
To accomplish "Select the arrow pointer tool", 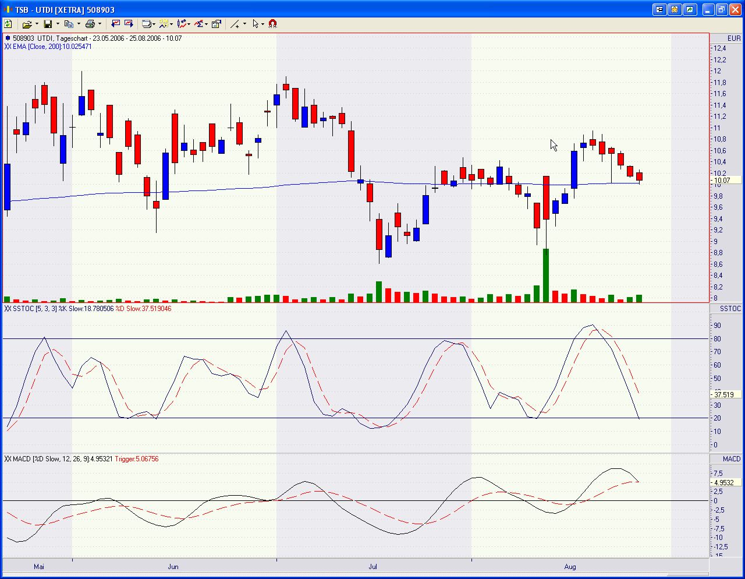I will tap(256, 24).
